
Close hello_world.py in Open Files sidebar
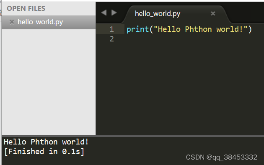12,22
